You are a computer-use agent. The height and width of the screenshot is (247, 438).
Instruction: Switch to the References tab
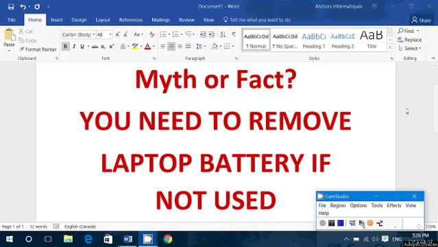tap(131, 20)
